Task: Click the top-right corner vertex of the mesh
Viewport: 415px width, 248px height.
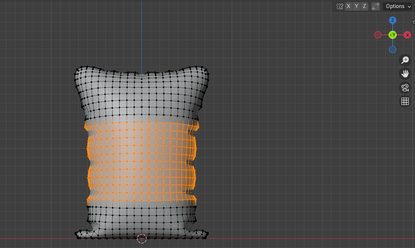Action: (207, 68)
